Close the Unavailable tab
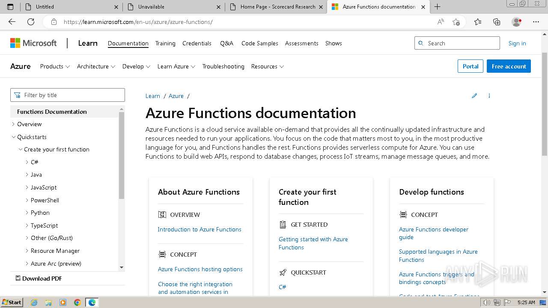This screenshot has width=548, height=308. click(x=219, y=7)
